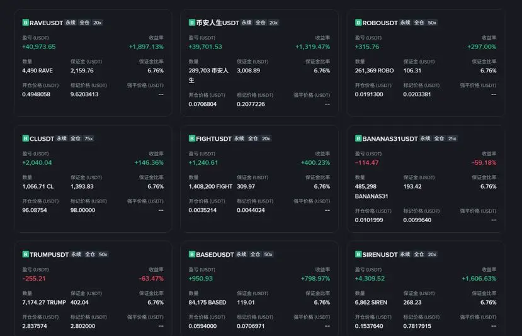Screen dimensions: 522x336
Task: Click the 20x leverage tag on RAVEUSDT
Action: tap(97, 23)
